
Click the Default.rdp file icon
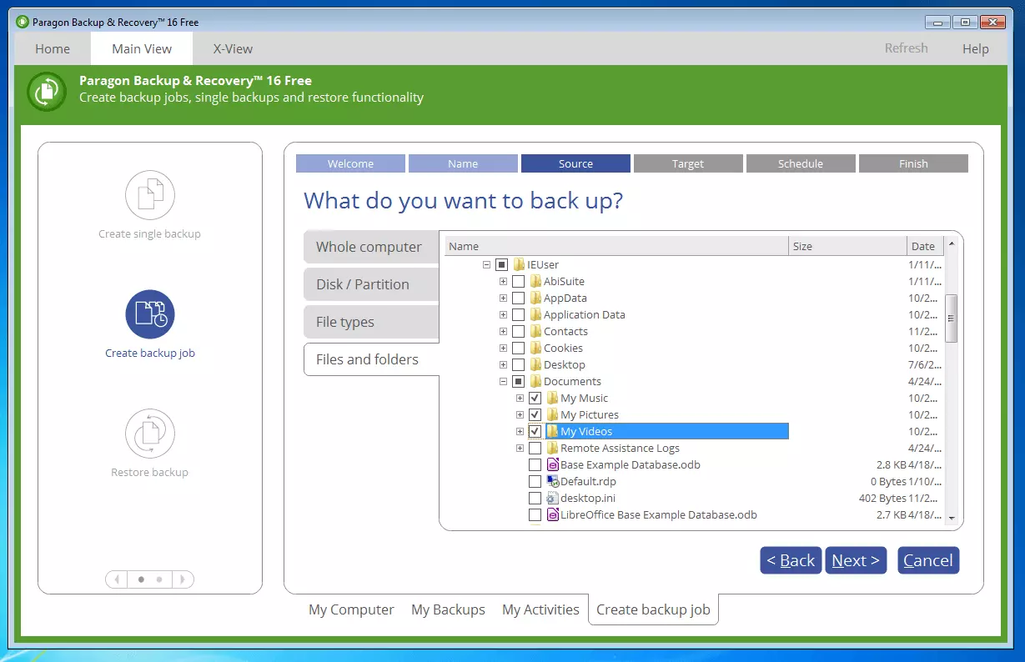tap(552, 481)
